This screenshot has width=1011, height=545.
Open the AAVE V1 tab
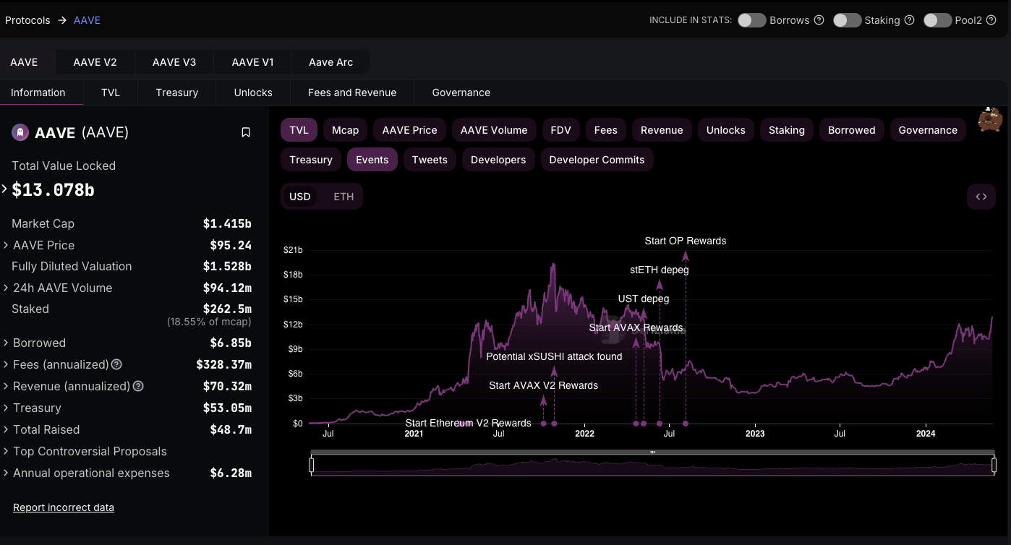point(252,62)
